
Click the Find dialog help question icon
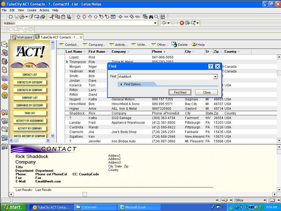(x=210, y=66)
